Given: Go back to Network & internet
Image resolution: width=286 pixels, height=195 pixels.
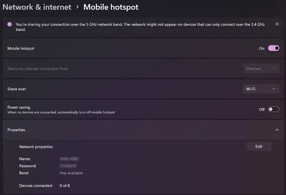Looking at the screenshot, I should (37, 7).
